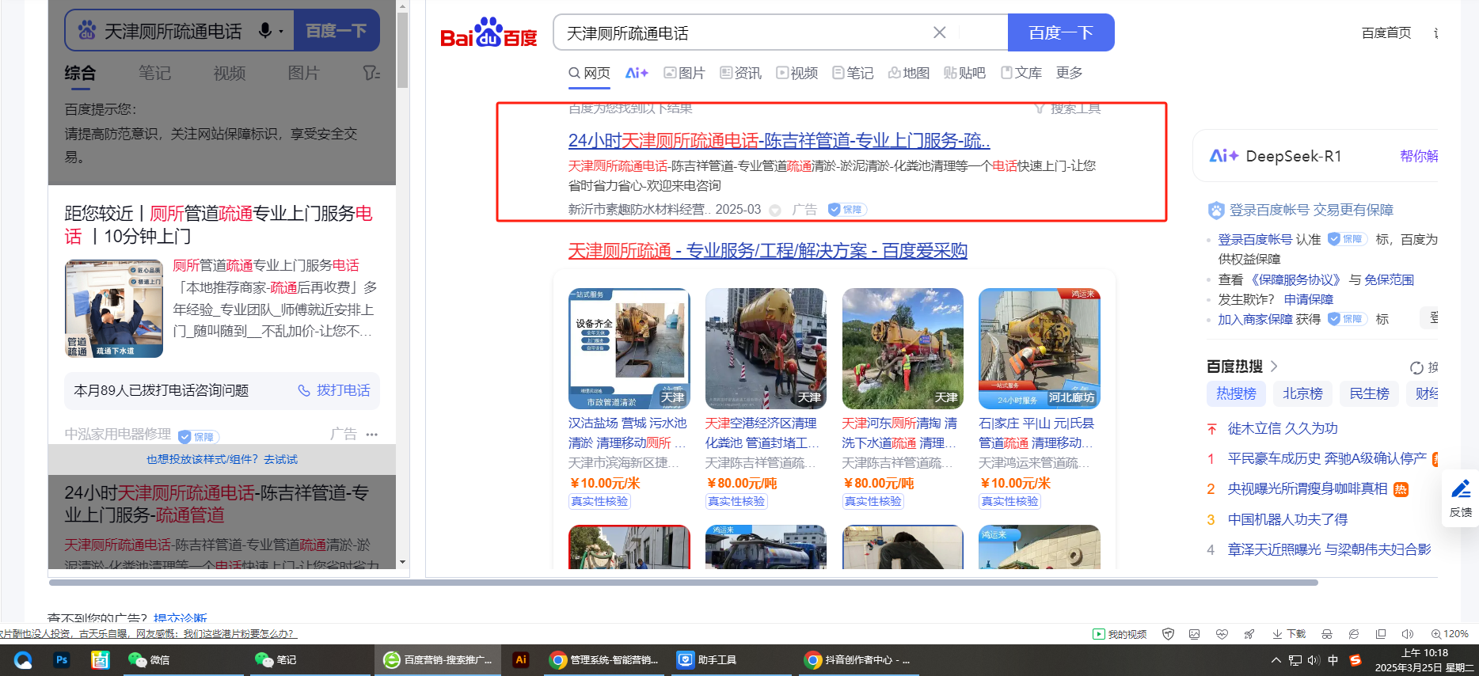Viewport: 1479px width, 676px height.
Task: Open Photoshop from the taskbar
Action: 62,660
